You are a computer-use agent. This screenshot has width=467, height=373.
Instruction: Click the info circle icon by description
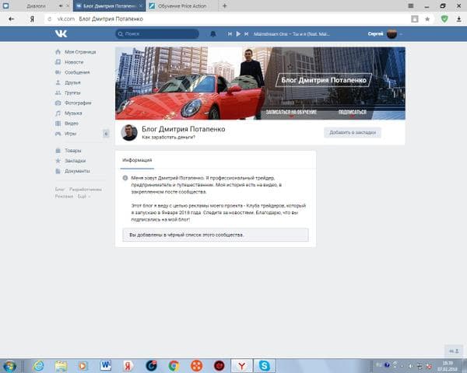coord(125,178)
